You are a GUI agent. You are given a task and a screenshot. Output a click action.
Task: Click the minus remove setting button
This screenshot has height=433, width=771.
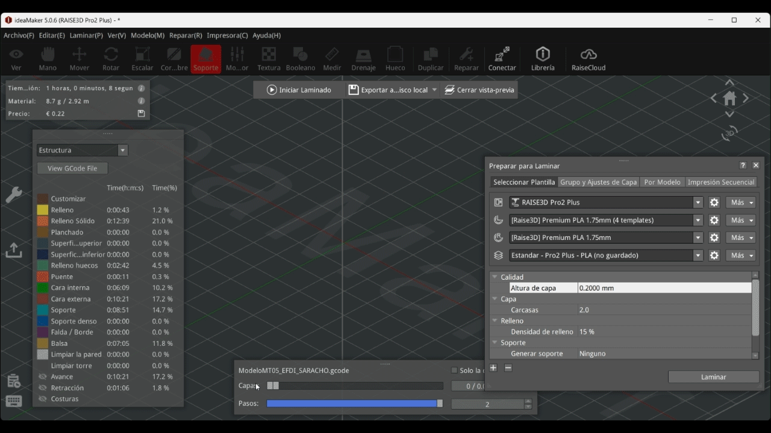(x=508, y=368)
